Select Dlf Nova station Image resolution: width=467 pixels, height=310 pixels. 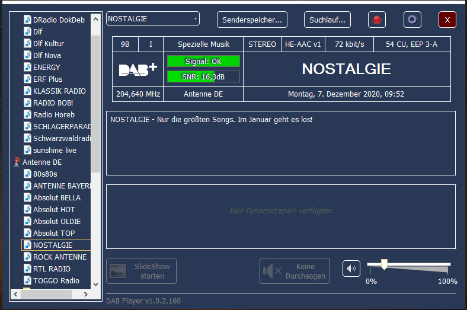click(47, 55)
